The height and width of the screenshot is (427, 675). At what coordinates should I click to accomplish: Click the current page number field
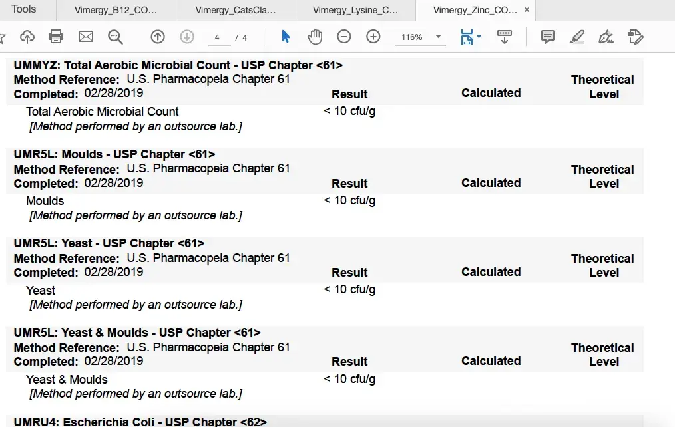pos(217,37)
